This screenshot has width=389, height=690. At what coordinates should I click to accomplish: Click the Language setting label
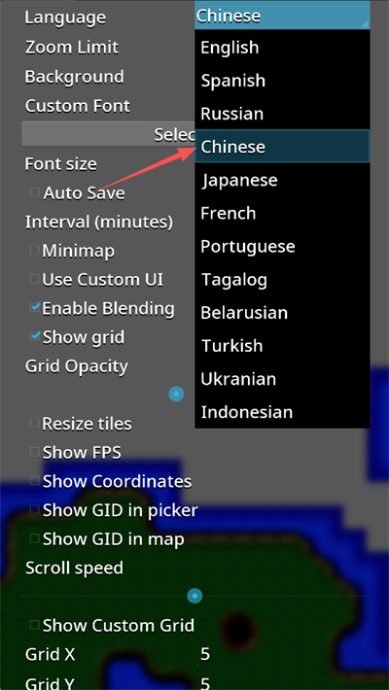coord(65,17)
